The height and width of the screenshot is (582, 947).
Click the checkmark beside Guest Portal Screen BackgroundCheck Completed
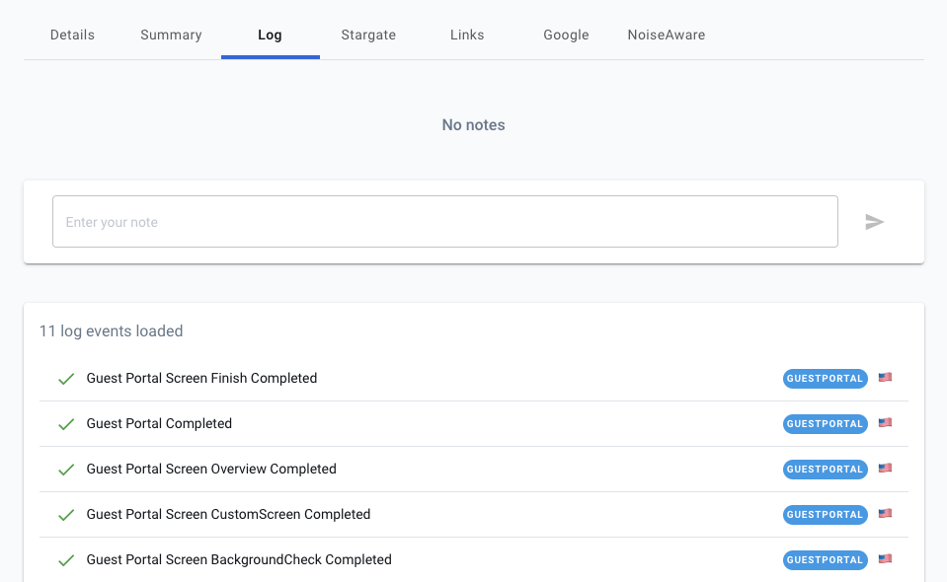tap(65, 559)
